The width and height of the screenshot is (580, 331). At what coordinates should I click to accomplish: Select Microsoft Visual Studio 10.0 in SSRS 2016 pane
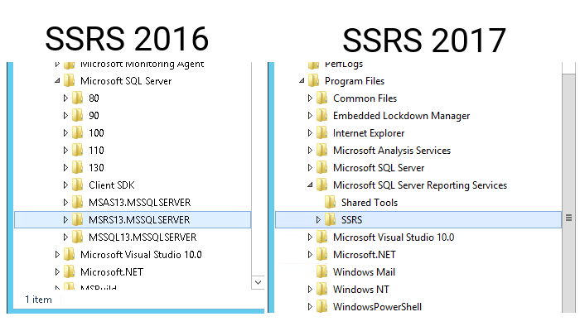click(141, 255)
